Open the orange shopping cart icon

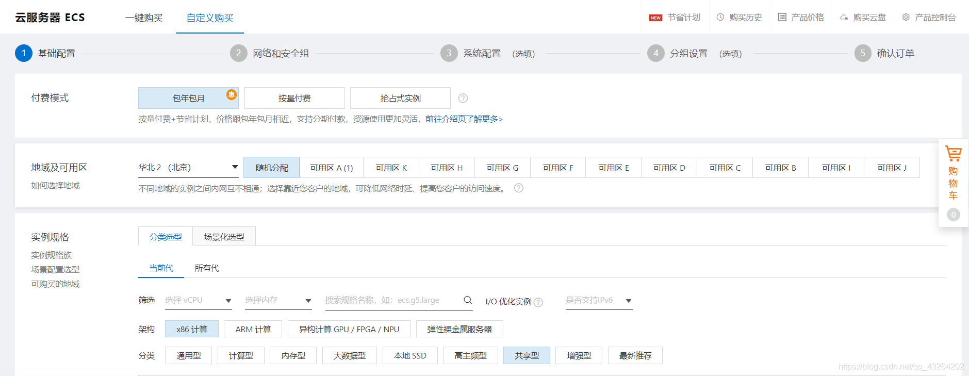[953, 154]
